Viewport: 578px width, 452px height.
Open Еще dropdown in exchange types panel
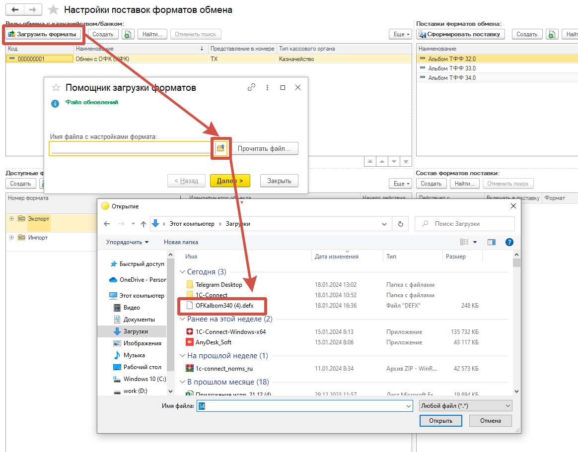tap(401, 34)
